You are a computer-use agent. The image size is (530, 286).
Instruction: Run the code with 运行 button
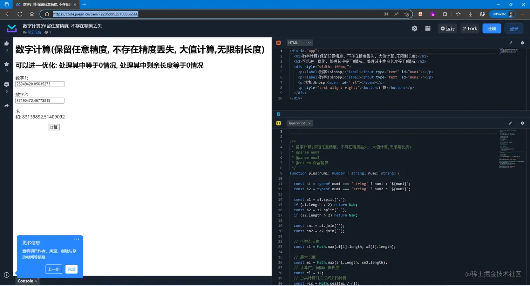[x=448, y=28]
